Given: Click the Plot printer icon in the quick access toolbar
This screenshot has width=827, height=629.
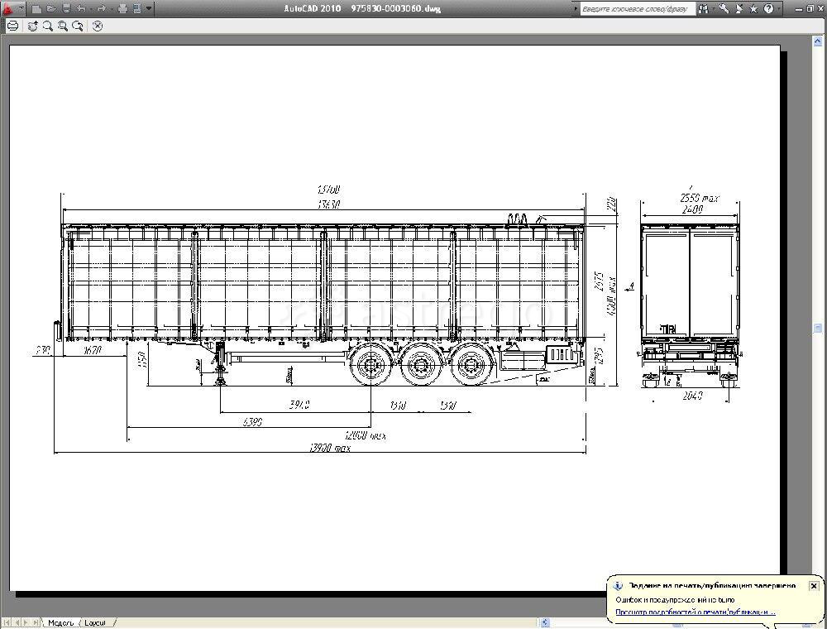Looking at the screenshot, I should pos(122,8).
